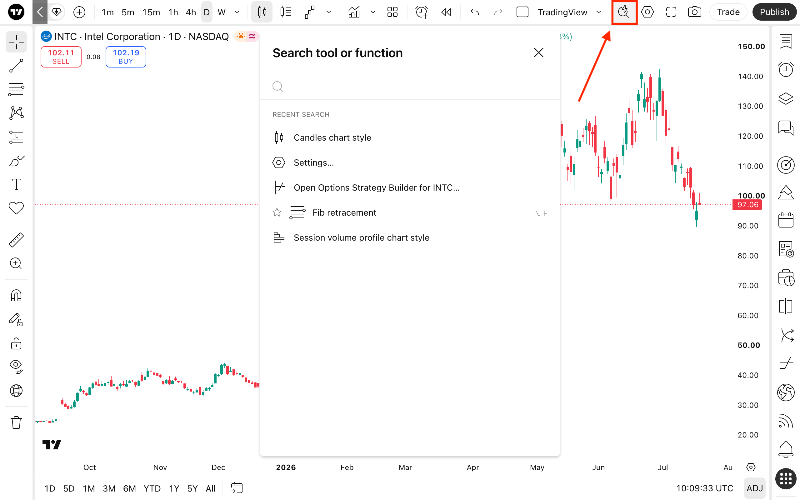The image size is (800, 500).
Task: Open the Indicators chart icon
Action: [354, 12]
